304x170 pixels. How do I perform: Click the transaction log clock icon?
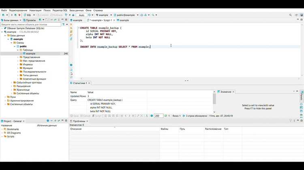click(x=90, y=15)
